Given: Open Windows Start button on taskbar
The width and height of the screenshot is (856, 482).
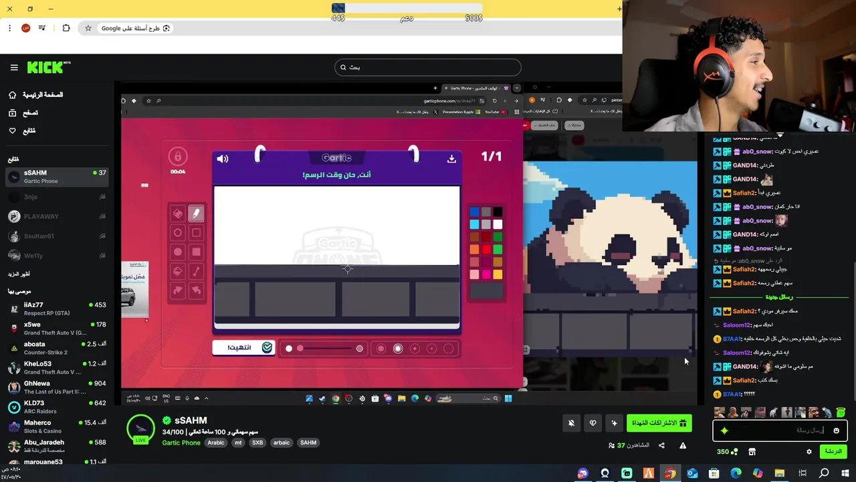Looking at the screenshot, I should [845, 473].
